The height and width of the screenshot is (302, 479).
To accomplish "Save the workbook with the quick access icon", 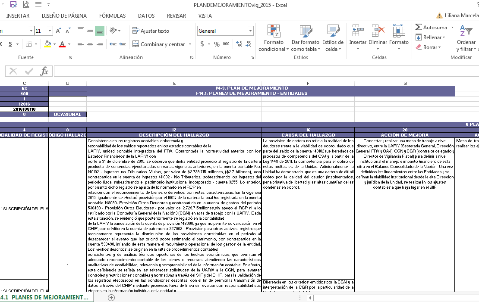I will 13,5.
